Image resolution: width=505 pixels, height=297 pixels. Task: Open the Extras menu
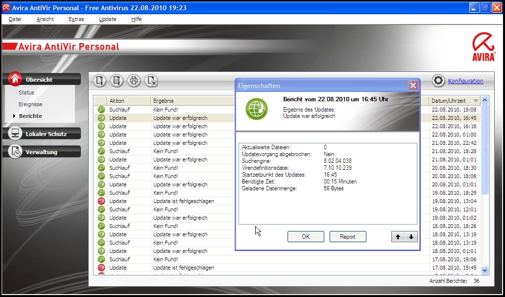click(76, 19)
